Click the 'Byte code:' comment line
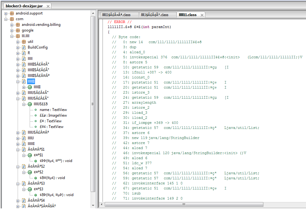 [126, 37]
